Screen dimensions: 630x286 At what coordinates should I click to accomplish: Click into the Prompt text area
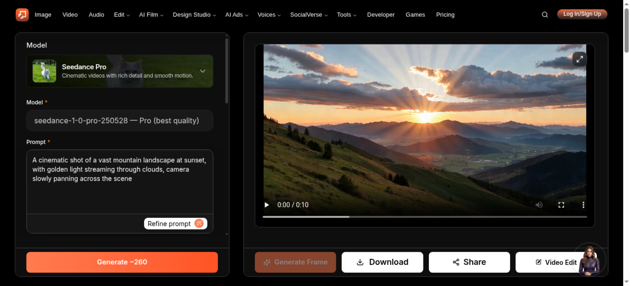120,182
